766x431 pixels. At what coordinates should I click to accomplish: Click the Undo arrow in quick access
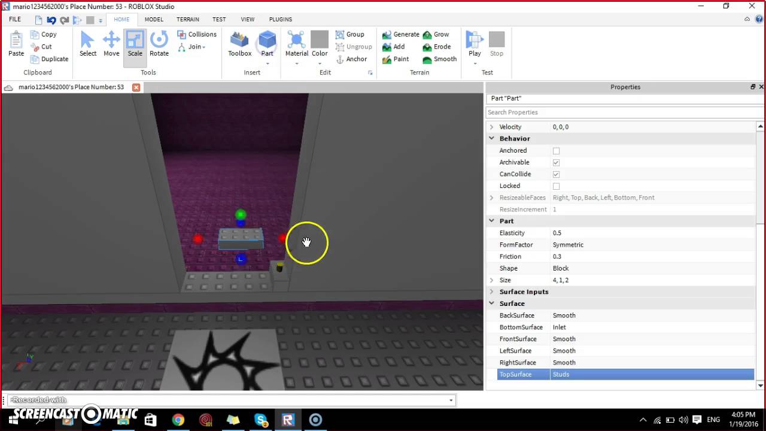[51, 20]
